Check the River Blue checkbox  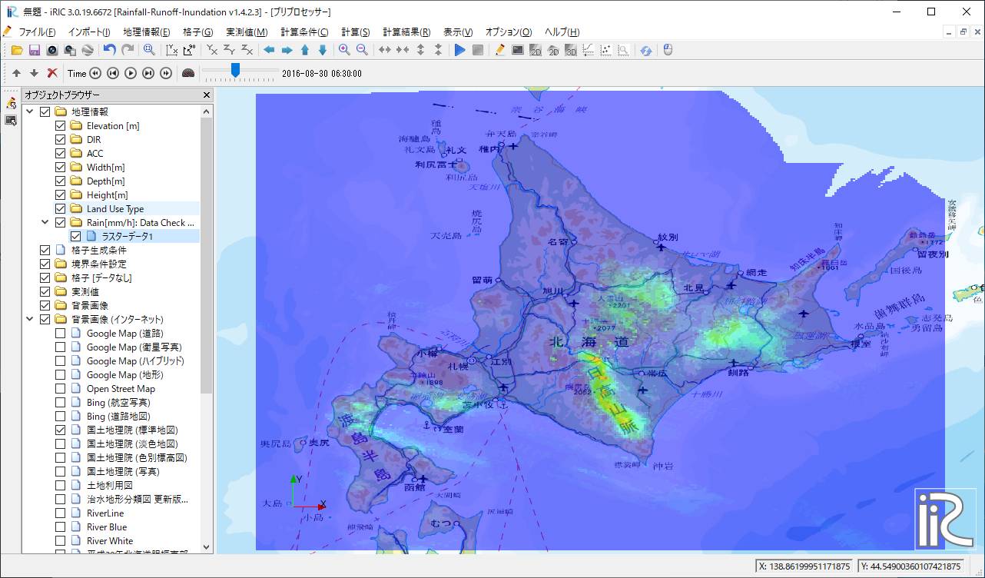(61, 527)
